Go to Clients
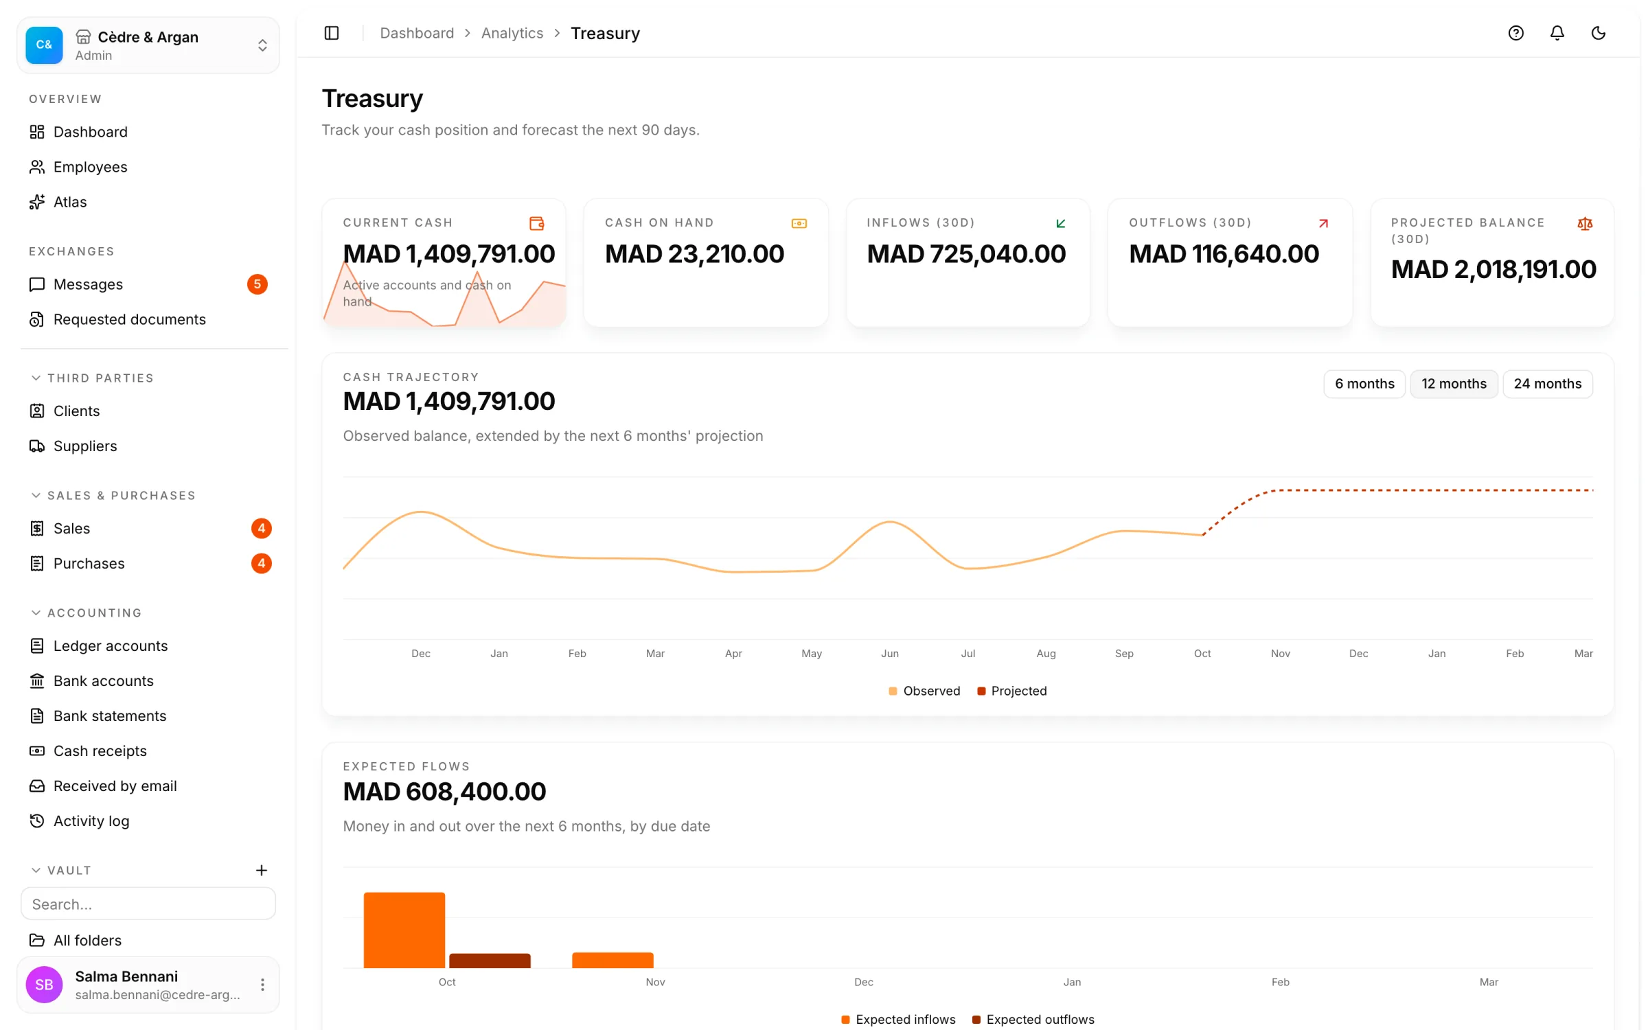 (148, 411)
